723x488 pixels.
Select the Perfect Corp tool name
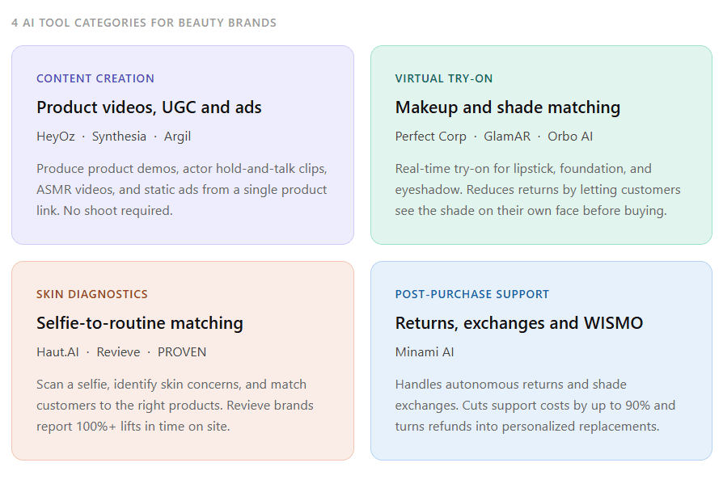[431, 137]
